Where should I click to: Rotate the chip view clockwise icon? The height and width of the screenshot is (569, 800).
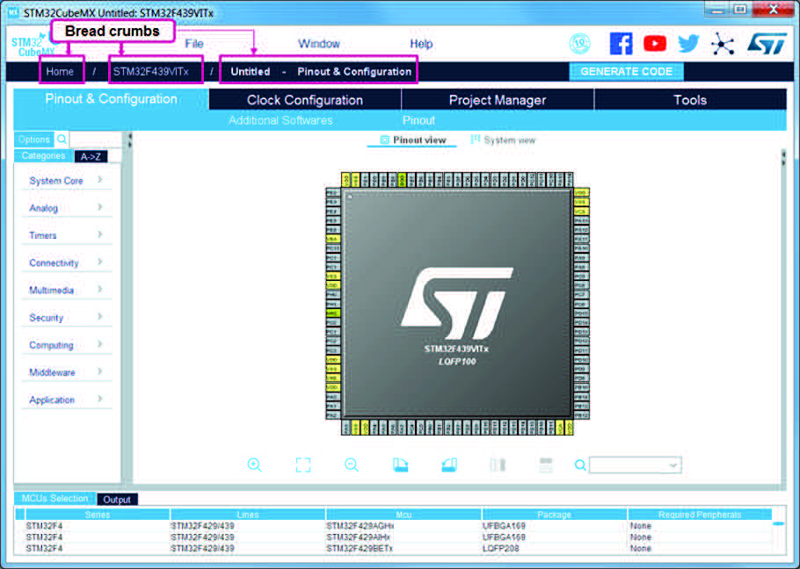point(401,465)
